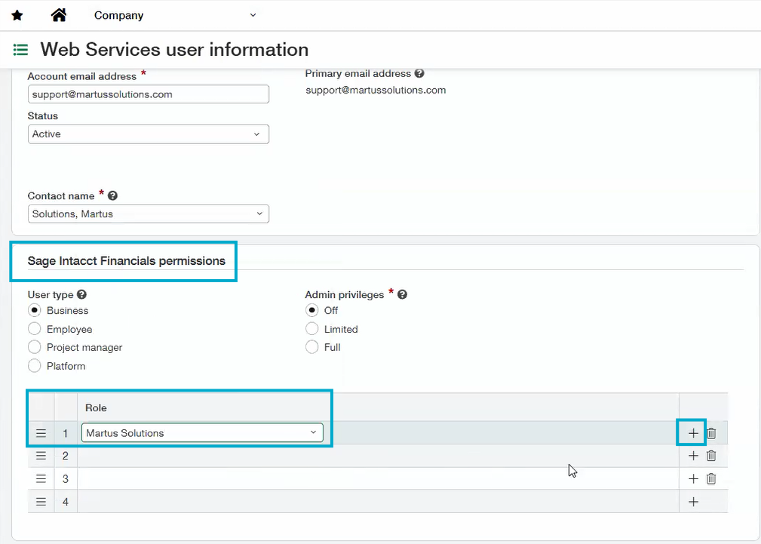Click row number 3 cell
761x544 pixels.
(66, 479)
